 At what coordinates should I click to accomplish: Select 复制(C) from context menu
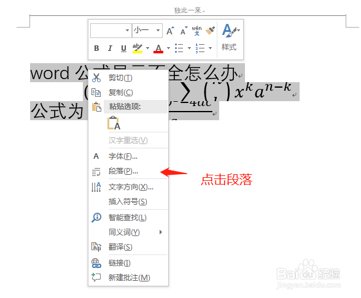click(128, 93)
